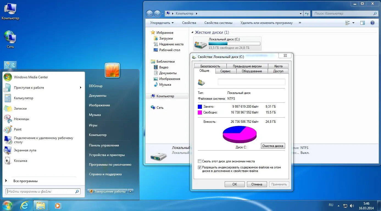Image resolution: width=381 pixels, height=211 pixels.
Task: Click the RU language indicator on the taskbar
Action: pos(331,205)
